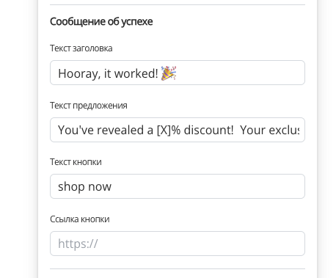
Task: Click the 'https://' placeholder text
Action: (x=78, y=244)
